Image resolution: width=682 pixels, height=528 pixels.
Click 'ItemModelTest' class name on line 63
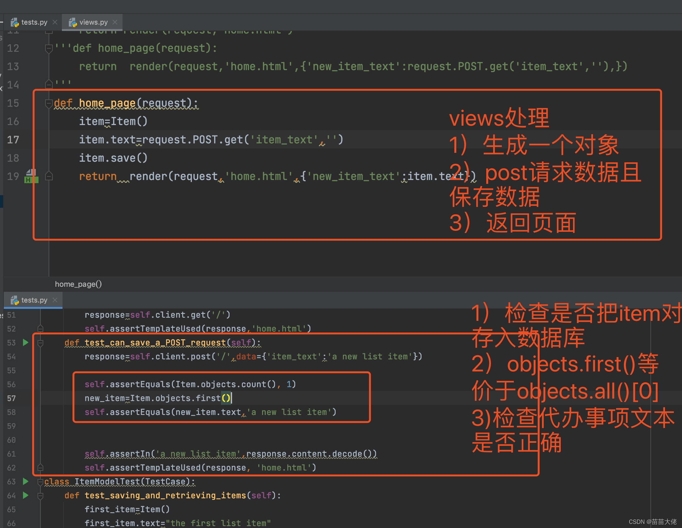coord(107,482)
